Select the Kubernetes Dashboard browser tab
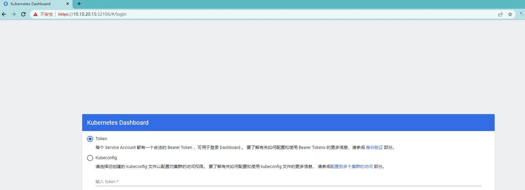The width and height of the screenshot is (525, 190). point(36,4)
